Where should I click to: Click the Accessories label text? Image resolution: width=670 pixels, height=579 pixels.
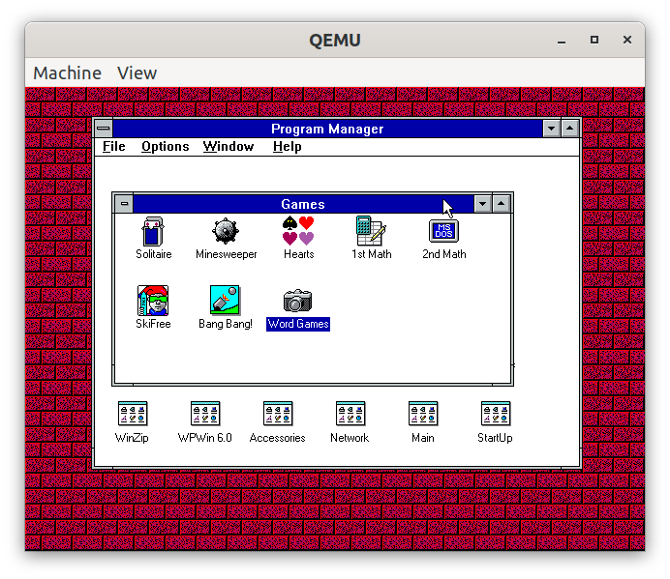pos(277,438)
